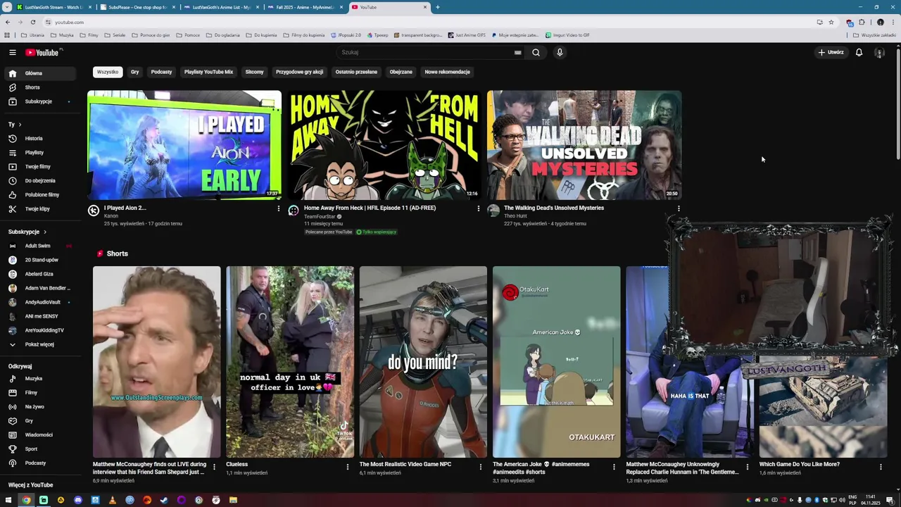Open options menu for Home Away From Heck video
The image size is (901, 507).
tap(479, 208)
